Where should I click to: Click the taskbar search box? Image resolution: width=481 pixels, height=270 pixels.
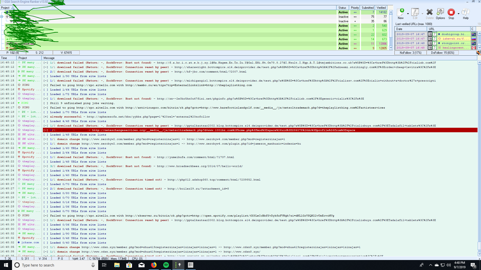(55, 265)
